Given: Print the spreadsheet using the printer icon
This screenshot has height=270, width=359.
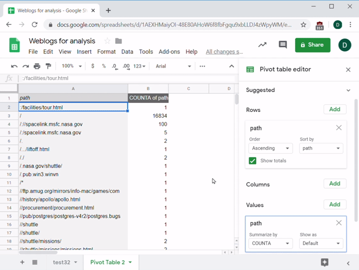Looking at the screenshot, I should [x=37, y=66].
